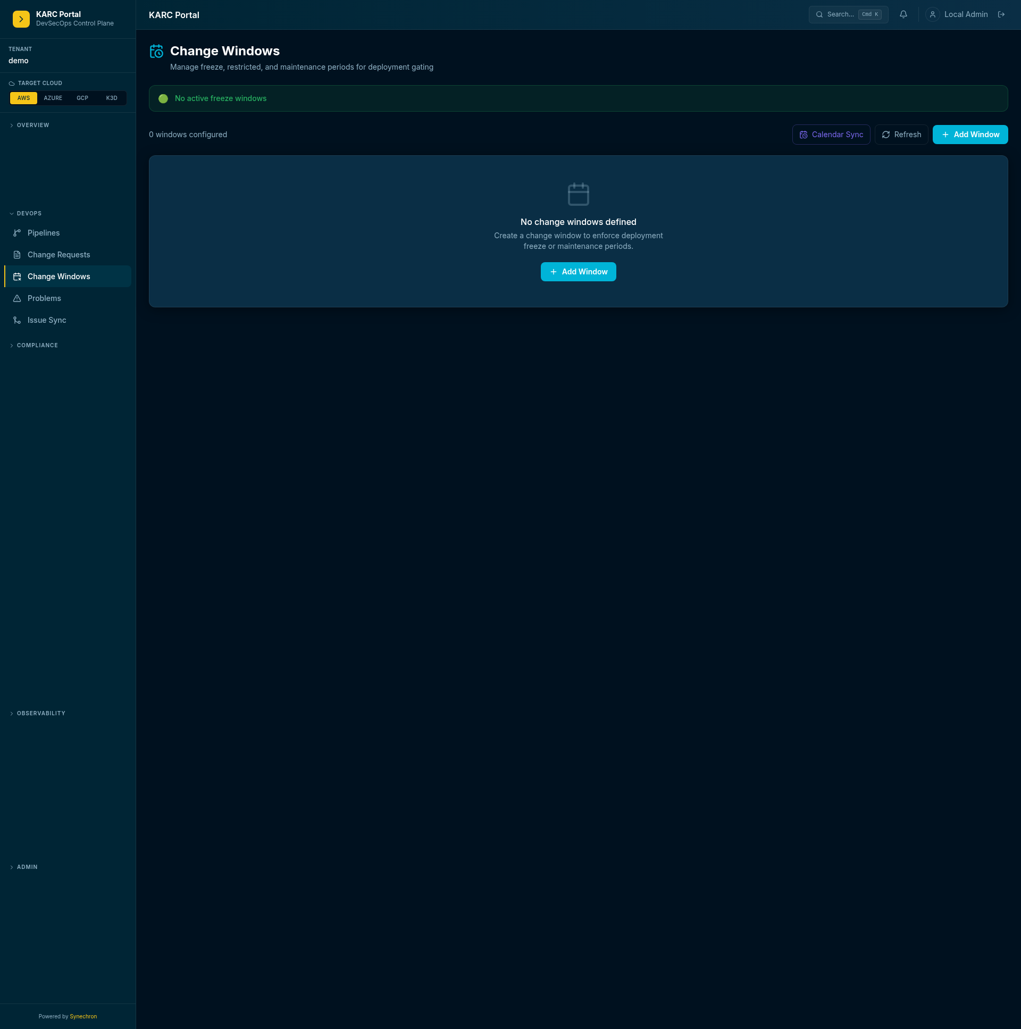Click the Problems warning triangle icon
The image size is (1021, 1029).
point(17,298)
